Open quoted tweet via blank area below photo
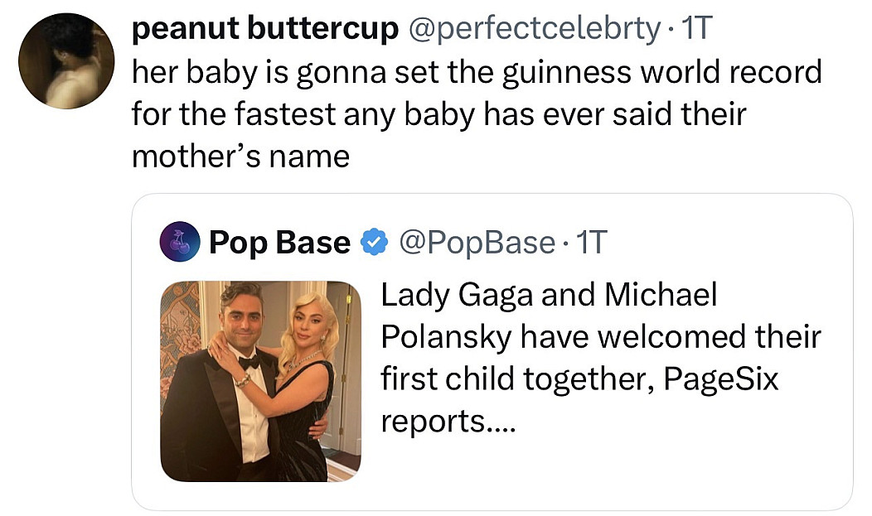Image resolution: width=872 pixels, height=516 pixels. (x=492, y=496)
